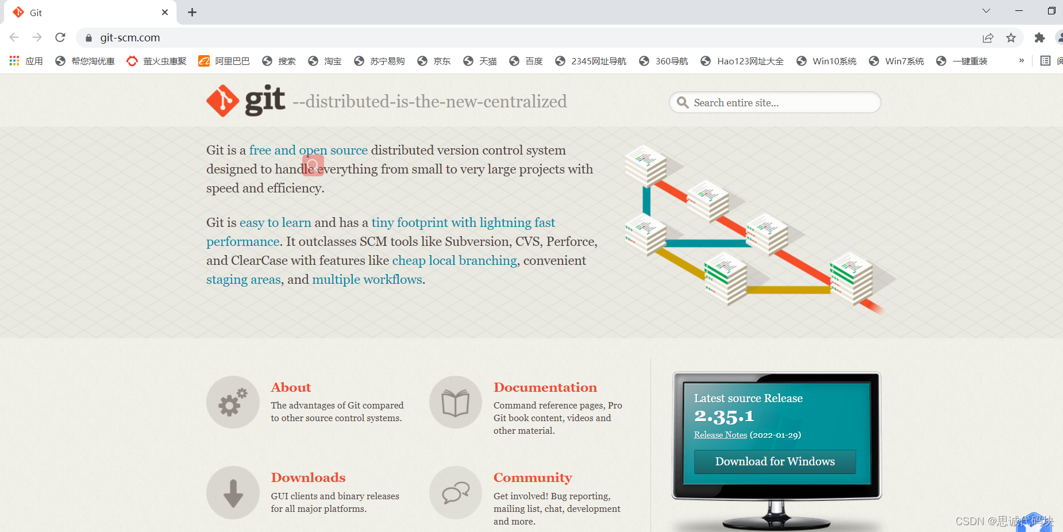Viewport: 1063px width, 532px height.
Task: Follow the 'easy to learn' link
Action: [275, 222]
